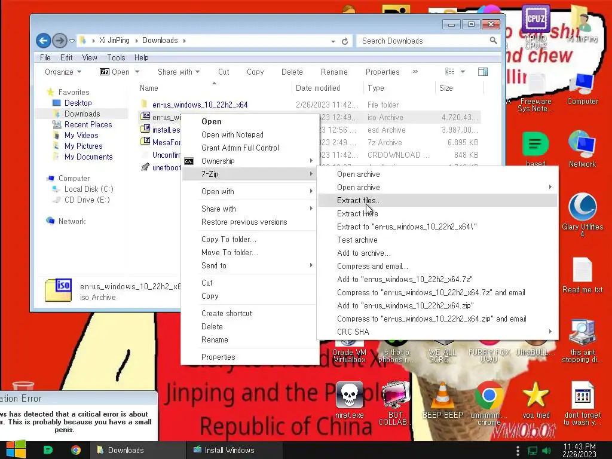Screen dimensions: 612x459
Task: Select the 'dont forget to wash' icon
Action: click(x=582, y=403)
